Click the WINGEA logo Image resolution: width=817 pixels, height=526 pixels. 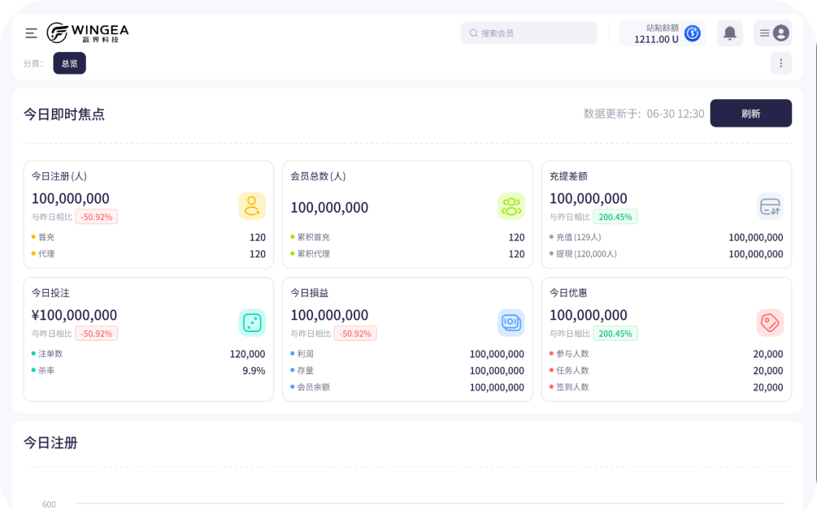[x=88, y=32]
